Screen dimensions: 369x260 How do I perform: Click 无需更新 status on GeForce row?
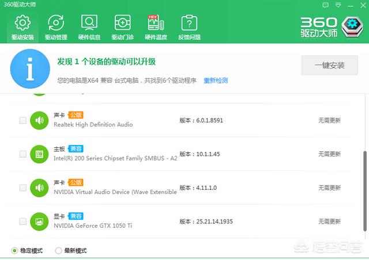(x=329, y=221)
